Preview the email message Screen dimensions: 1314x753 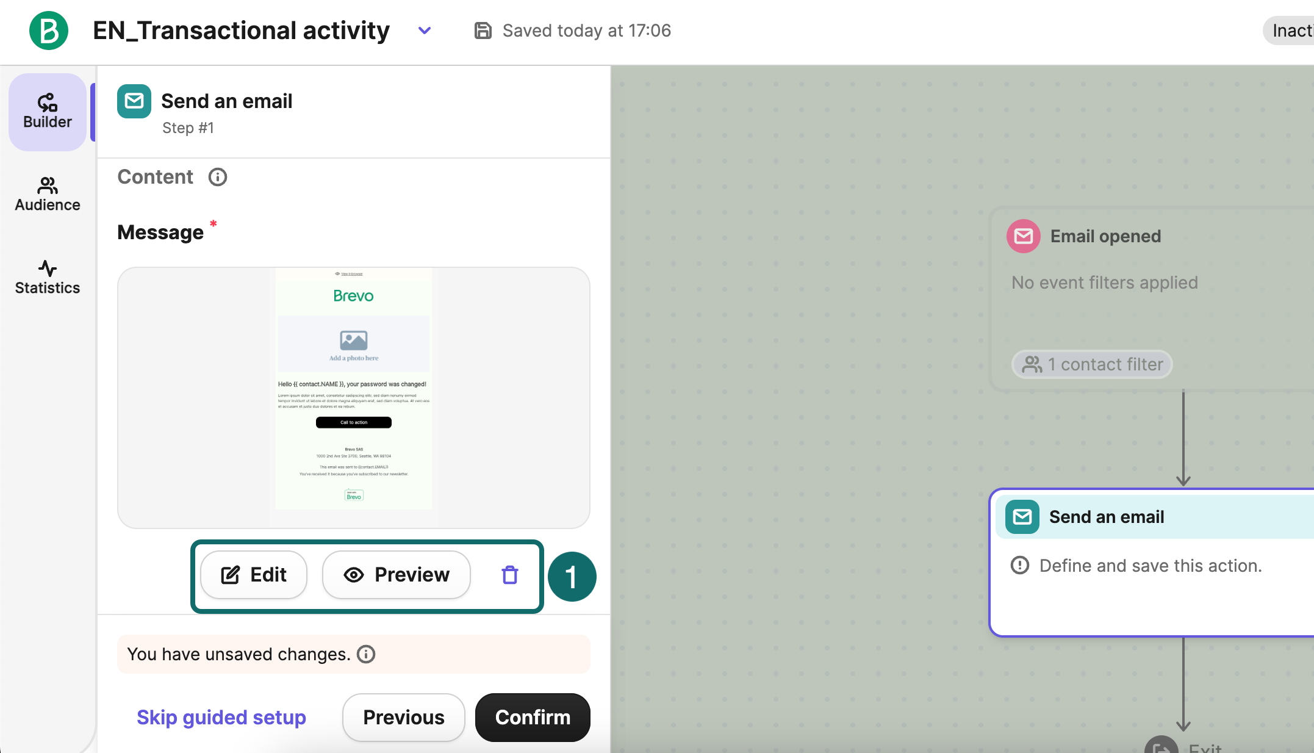coord(397,575)
